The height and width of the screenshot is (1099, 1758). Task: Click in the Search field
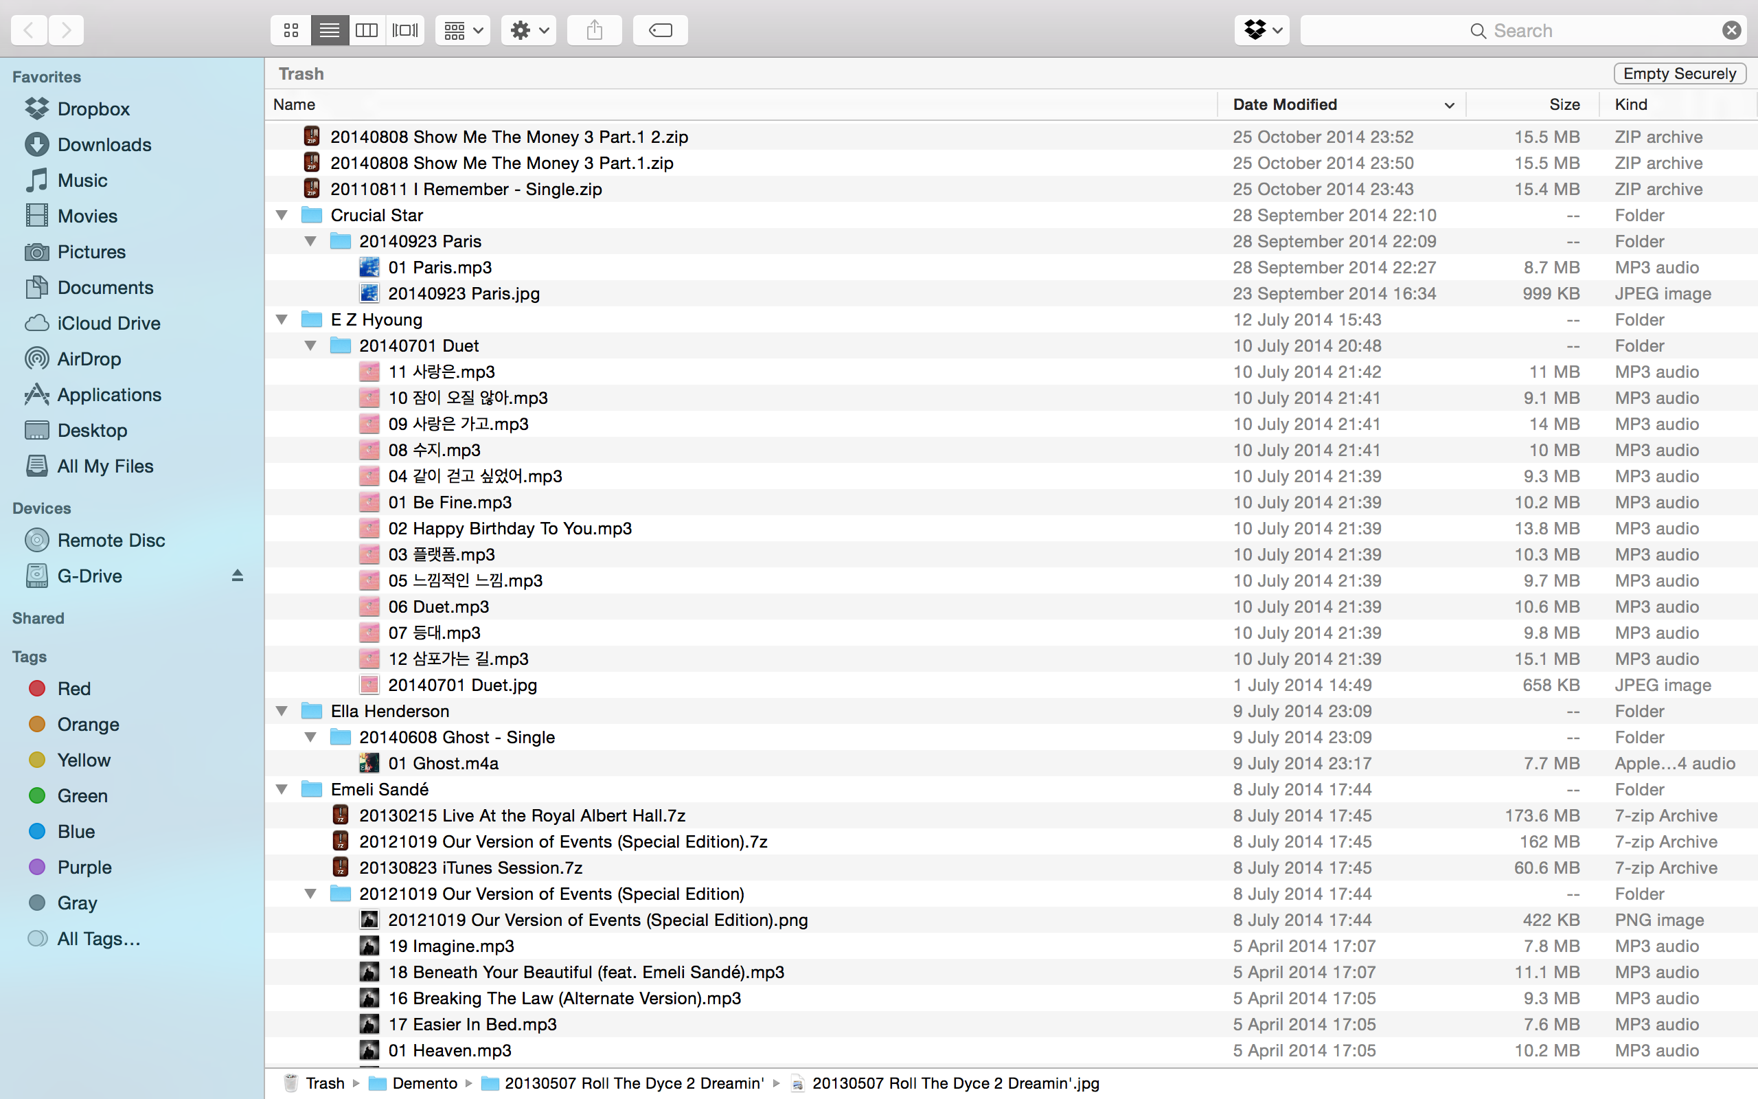pos(1522,30)
